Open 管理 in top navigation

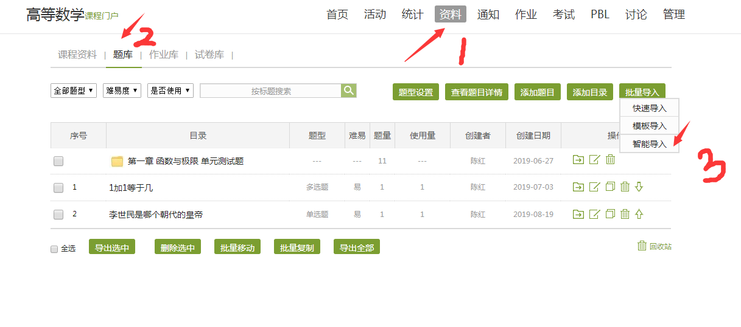[674, 15]
